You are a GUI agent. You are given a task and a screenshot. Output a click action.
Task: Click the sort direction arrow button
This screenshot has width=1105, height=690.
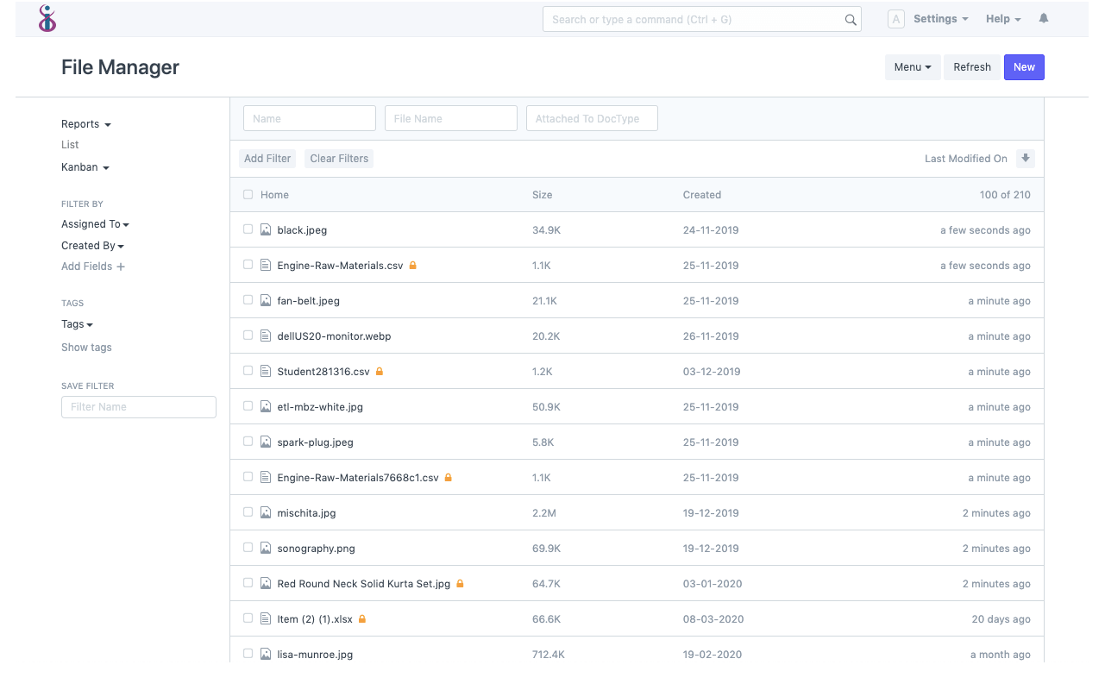coord(1025,158)
